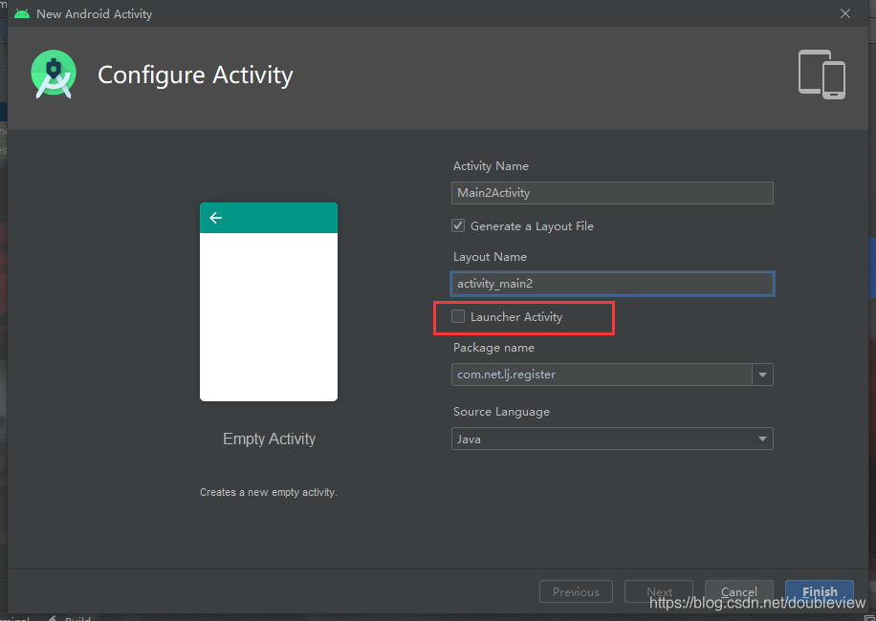
Task: Click the Android icon in the title bar
Action: click(22, 13)
